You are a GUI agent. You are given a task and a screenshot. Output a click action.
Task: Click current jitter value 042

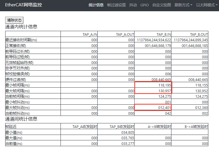coord(168,113)
